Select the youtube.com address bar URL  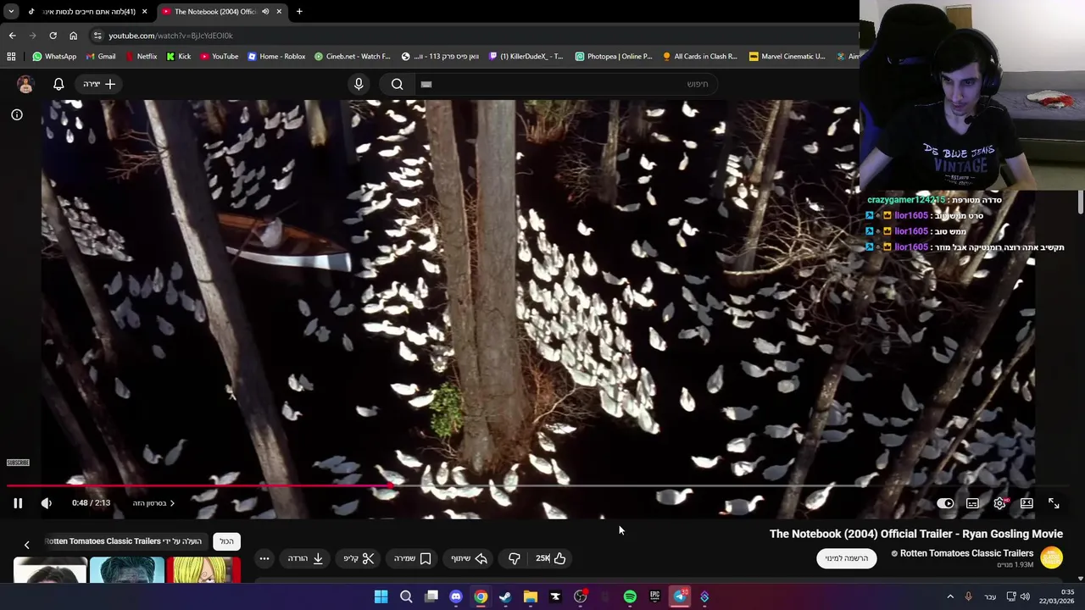click(170, 36)
